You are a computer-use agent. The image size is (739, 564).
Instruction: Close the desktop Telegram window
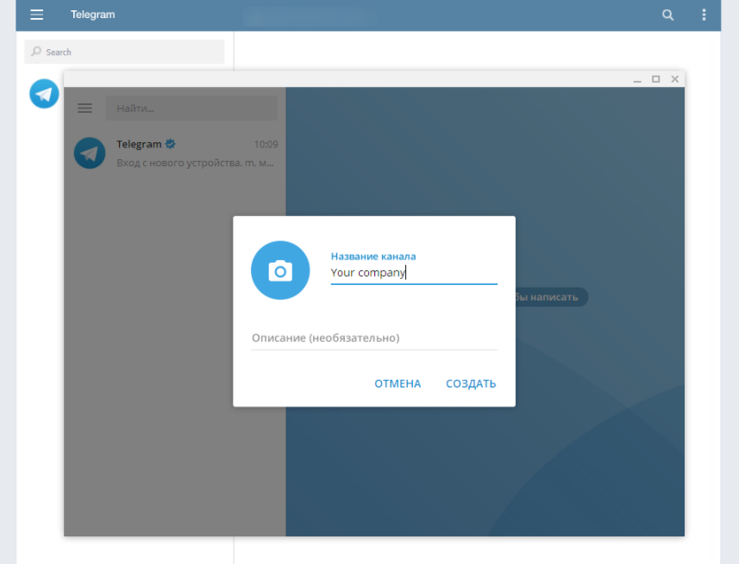tap(675, 79)
